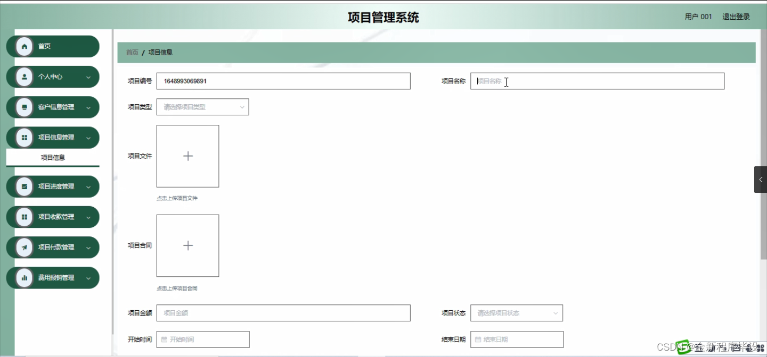Viewport: 767px width, 357px height.
Task: Click the 项目名称 input field
Action: [x=597, y=81]
